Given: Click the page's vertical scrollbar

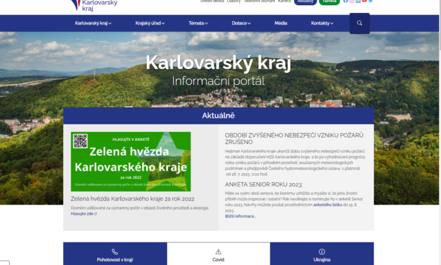Looking at the screenshot, I should (x=440, y=132).
